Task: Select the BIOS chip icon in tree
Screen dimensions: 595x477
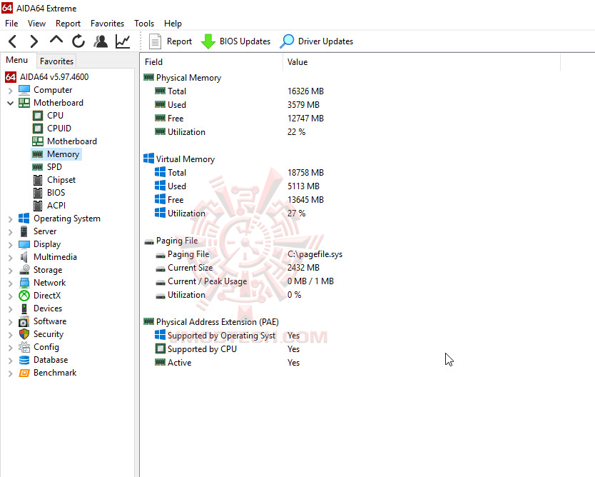Action: point(38,193)
